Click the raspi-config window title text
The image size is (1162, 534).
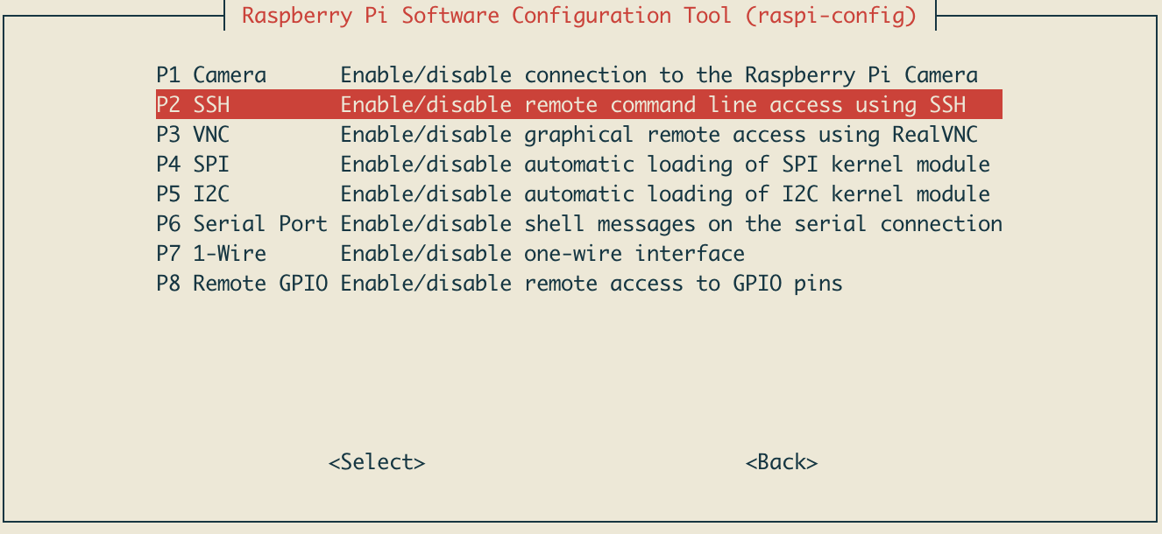pos(579,16)
